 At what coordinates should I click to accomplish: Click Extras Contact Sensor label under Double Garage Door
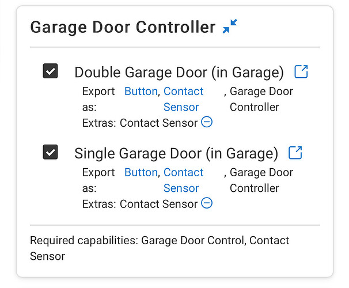click(140, 123)
